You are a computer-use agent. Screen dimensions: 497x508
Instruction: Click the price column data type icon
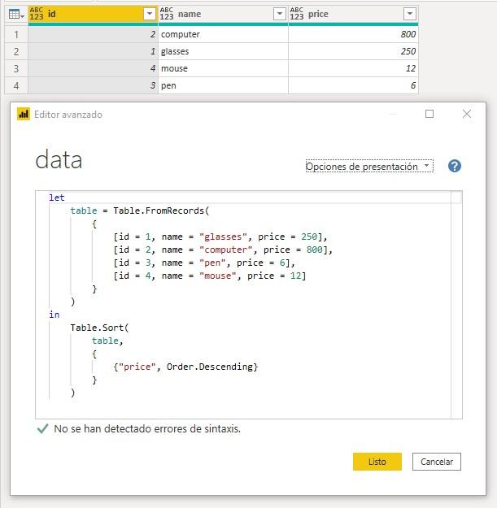297,14
